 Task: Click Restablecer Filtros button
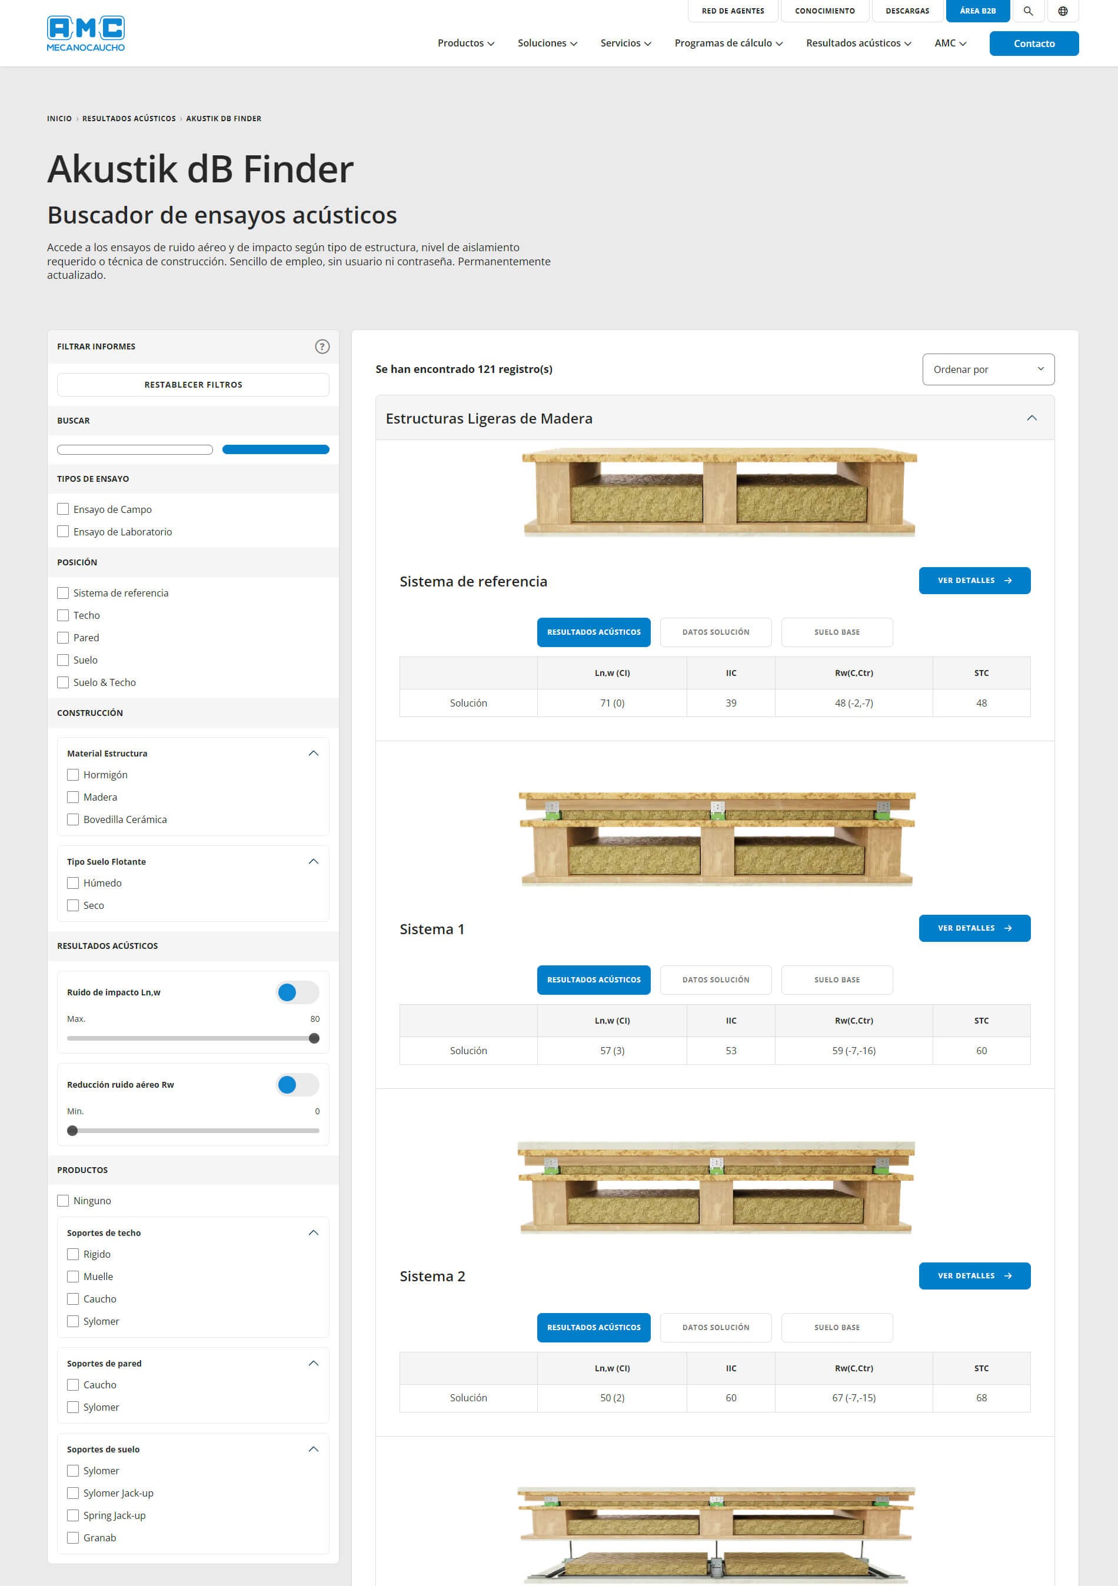(x=194, y=385)
